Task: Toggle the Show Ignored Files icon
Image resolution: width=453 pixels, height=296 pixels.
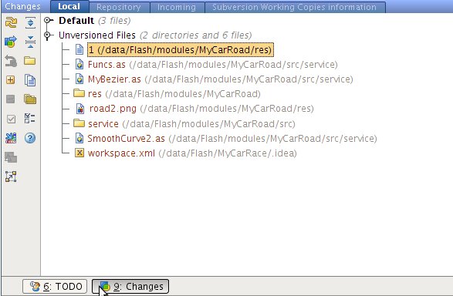Action: (30, 99)
